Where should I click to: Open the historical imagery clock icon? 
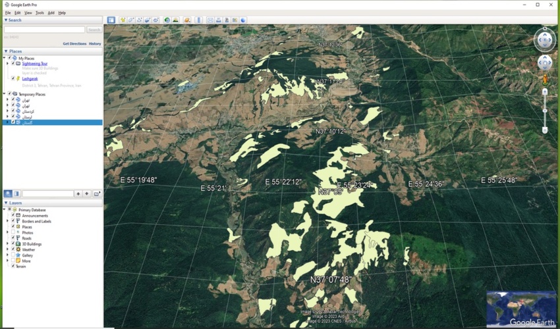pos(167,20)
